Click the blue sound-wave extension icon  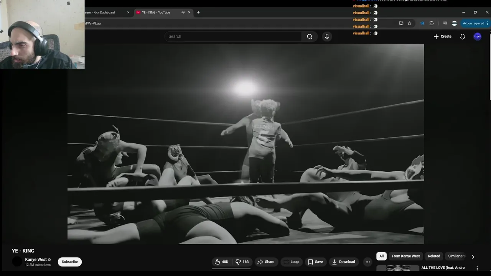tap(422, 23)
